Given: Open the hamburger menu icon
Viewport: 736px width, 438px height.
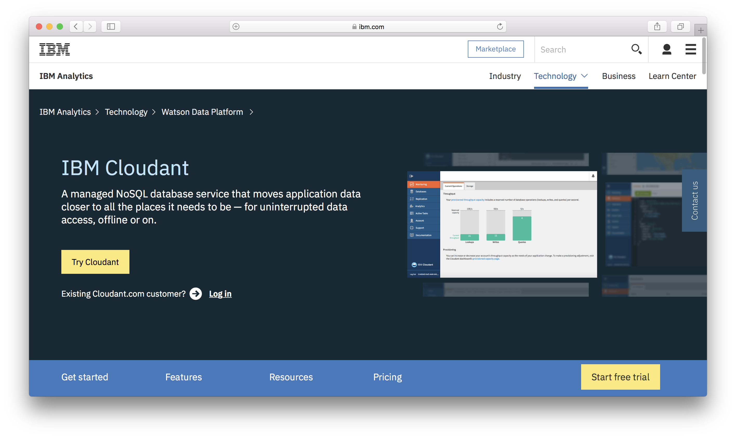Looking at the screenshot, I should point(690,49).
